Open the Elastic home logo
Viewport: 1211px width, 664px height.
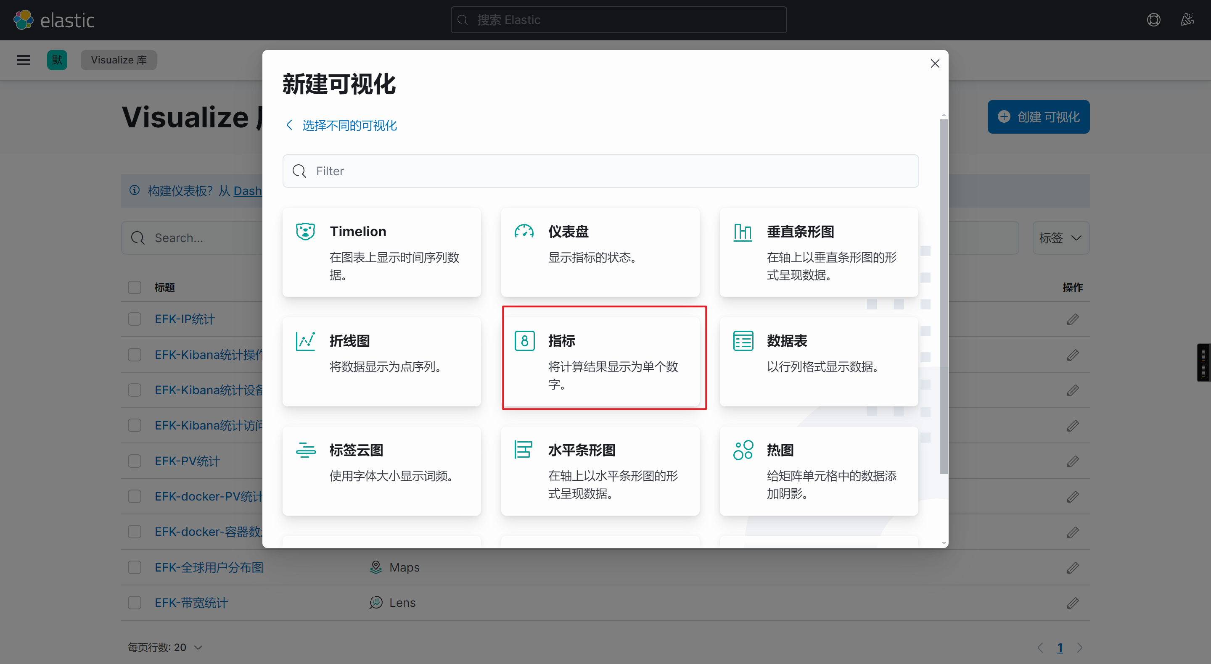click(x=53, y=20)
